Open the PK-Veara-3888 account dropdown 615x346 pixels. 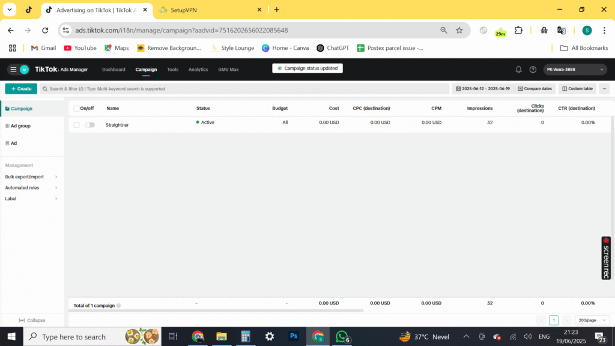[x=576, y=70]
